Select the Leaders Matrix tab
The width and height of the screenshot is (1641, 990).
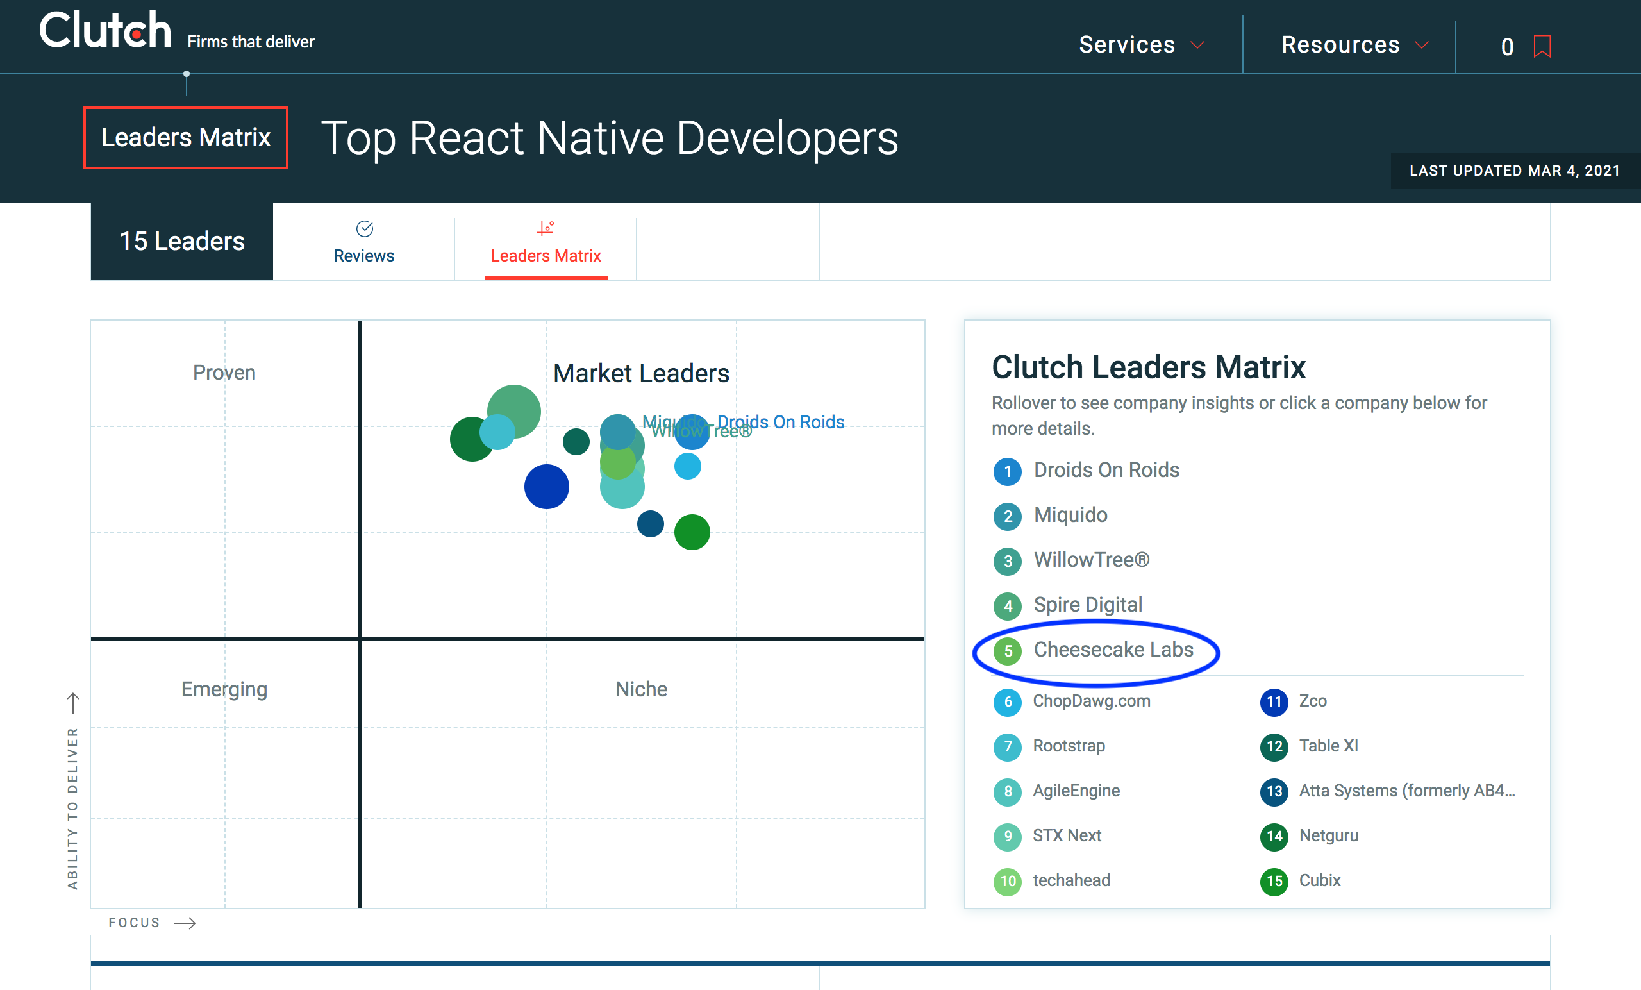[546, 242]
